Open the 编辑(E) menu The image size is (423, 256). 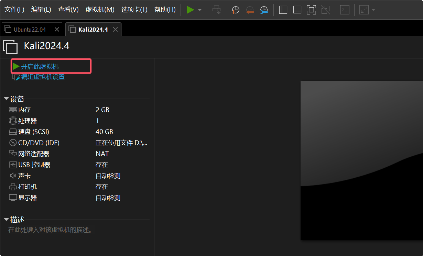[x=41, y=10]
